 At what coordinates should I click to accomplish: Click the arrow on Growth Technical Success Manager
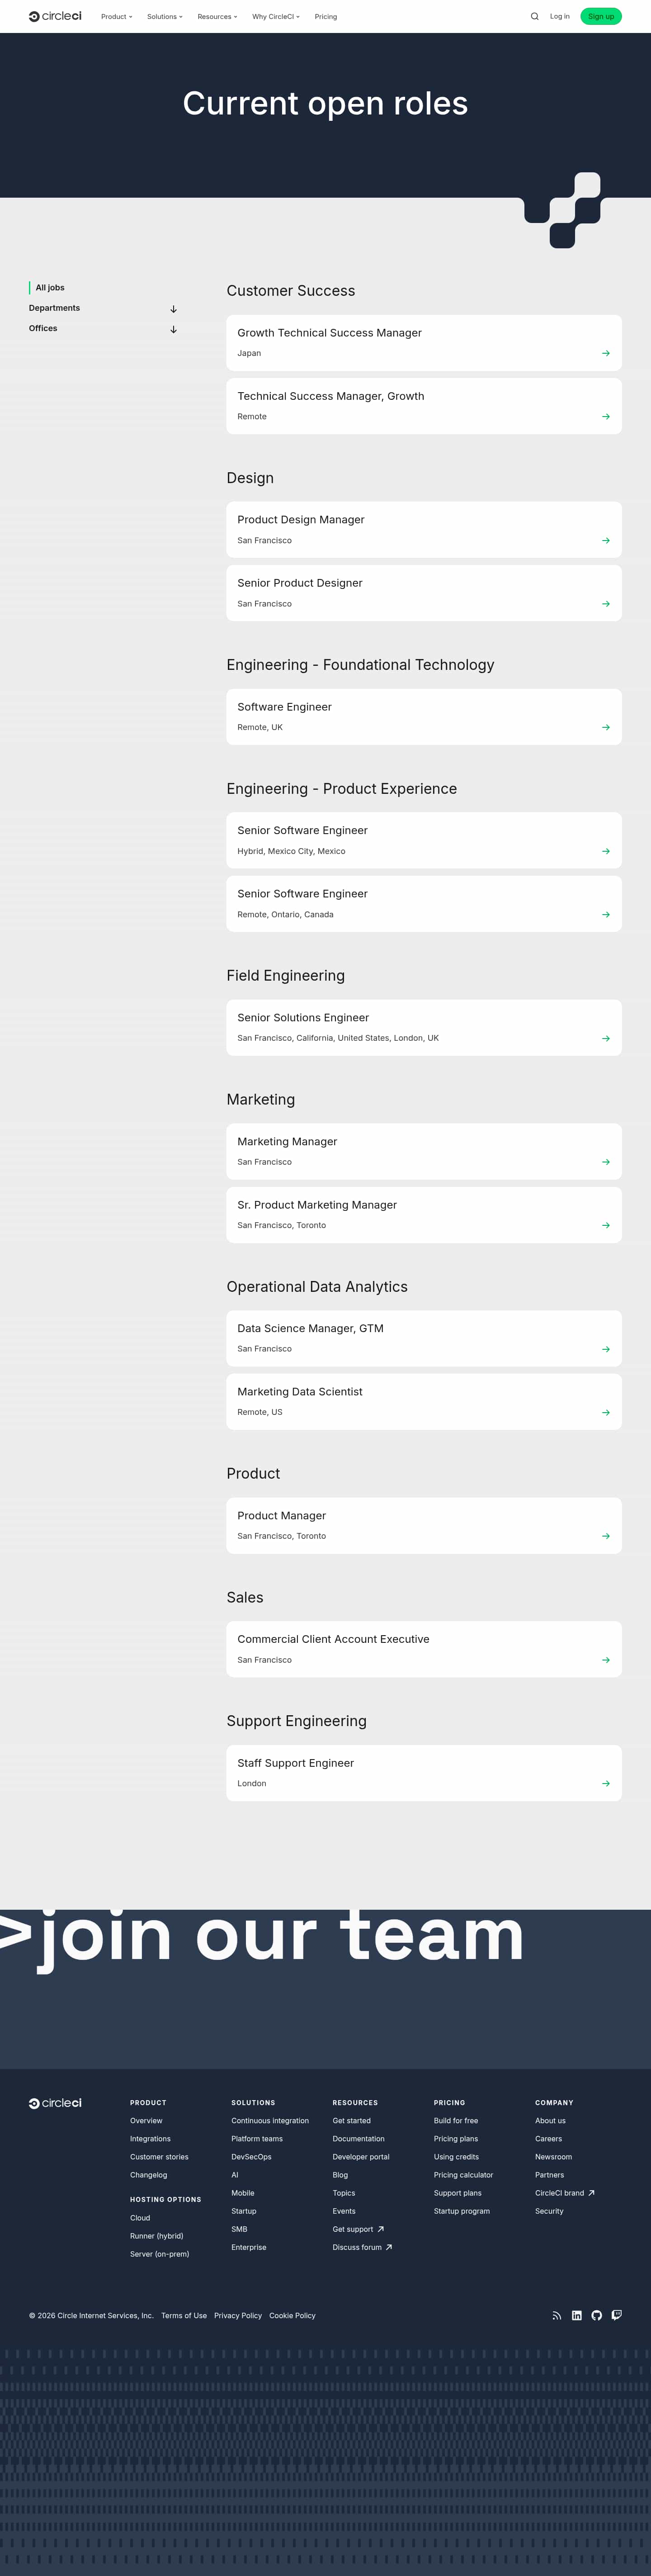click(x=606, y=353)
